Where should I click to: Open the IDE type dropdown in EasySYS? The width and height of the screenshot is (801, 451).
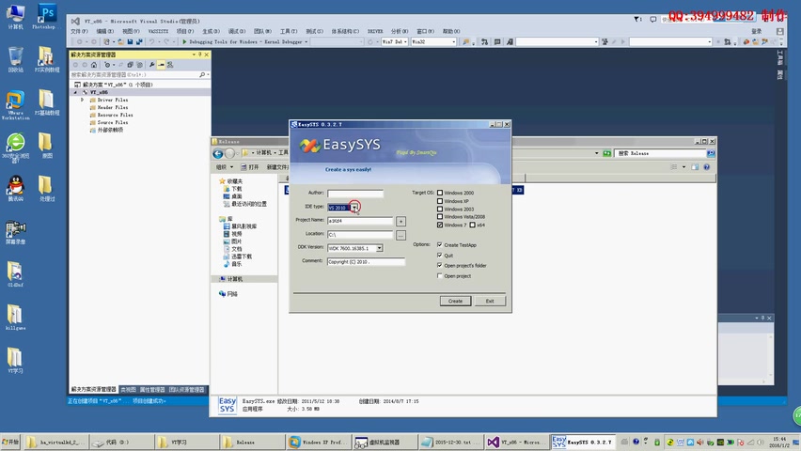coord(354,208)
